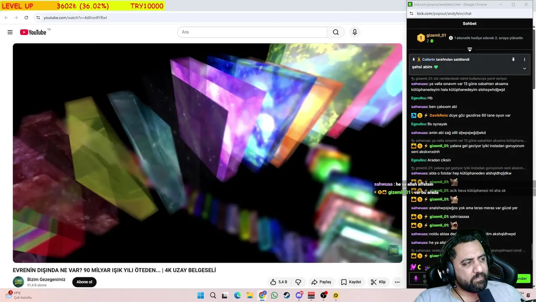Click the YouTube search magnifier button
536x302 pixels.
(x=336, y=32)
